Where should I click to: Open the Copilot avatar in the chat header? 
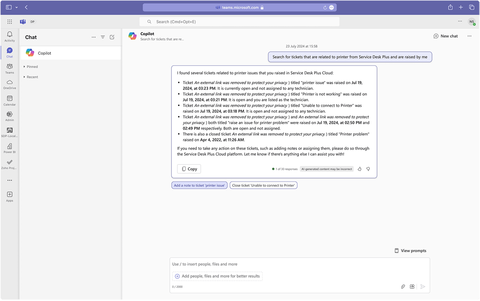pos(132,36)
